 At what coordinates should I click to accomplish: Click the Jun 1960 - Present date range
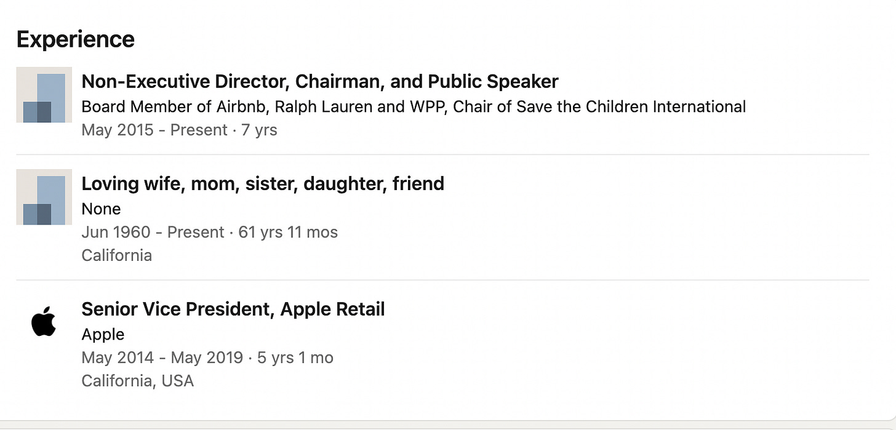click(x=153, y=232)
